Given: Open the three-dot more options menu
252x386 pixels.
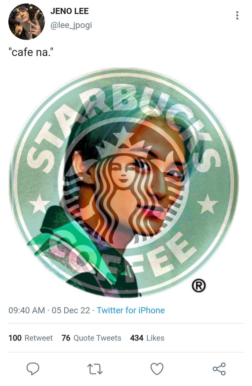Looking at the screenshot, I should pos(237,15).
